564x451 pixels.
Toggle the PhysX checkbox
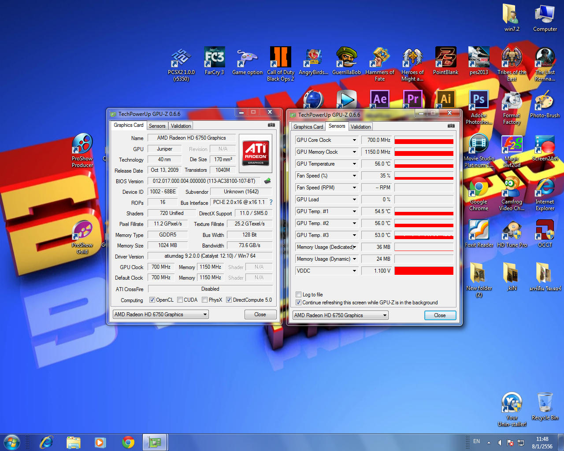[x=204, y=300]
